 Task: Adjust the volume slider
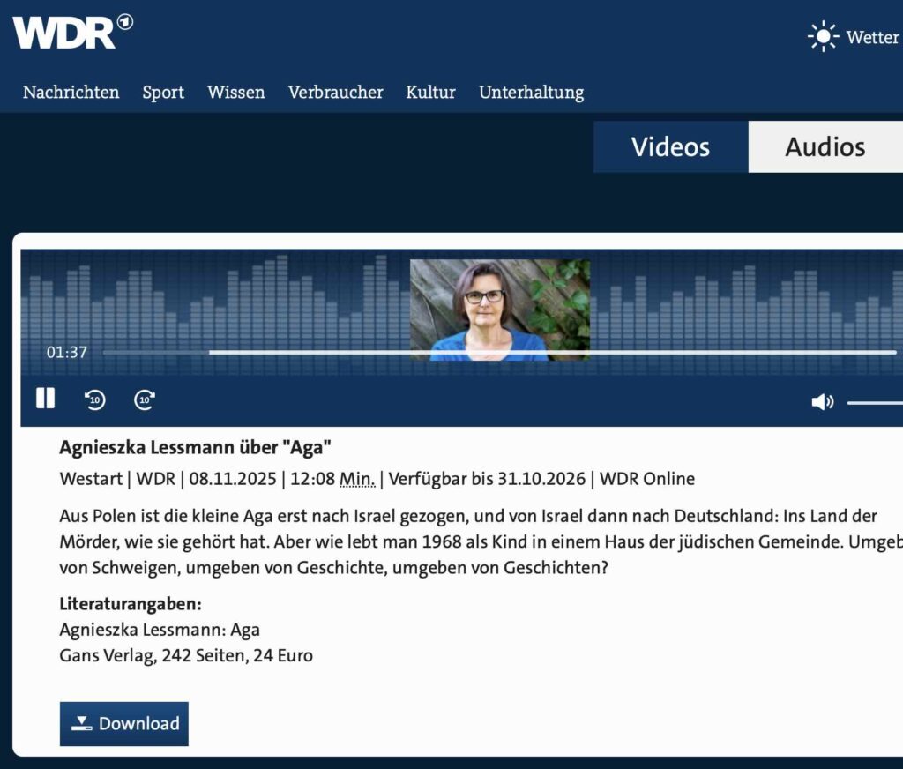tap(875, 402)
